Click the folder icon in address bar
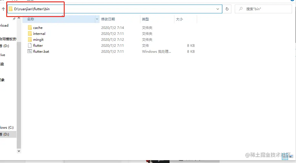296x163 pixels. coord(10,9)
